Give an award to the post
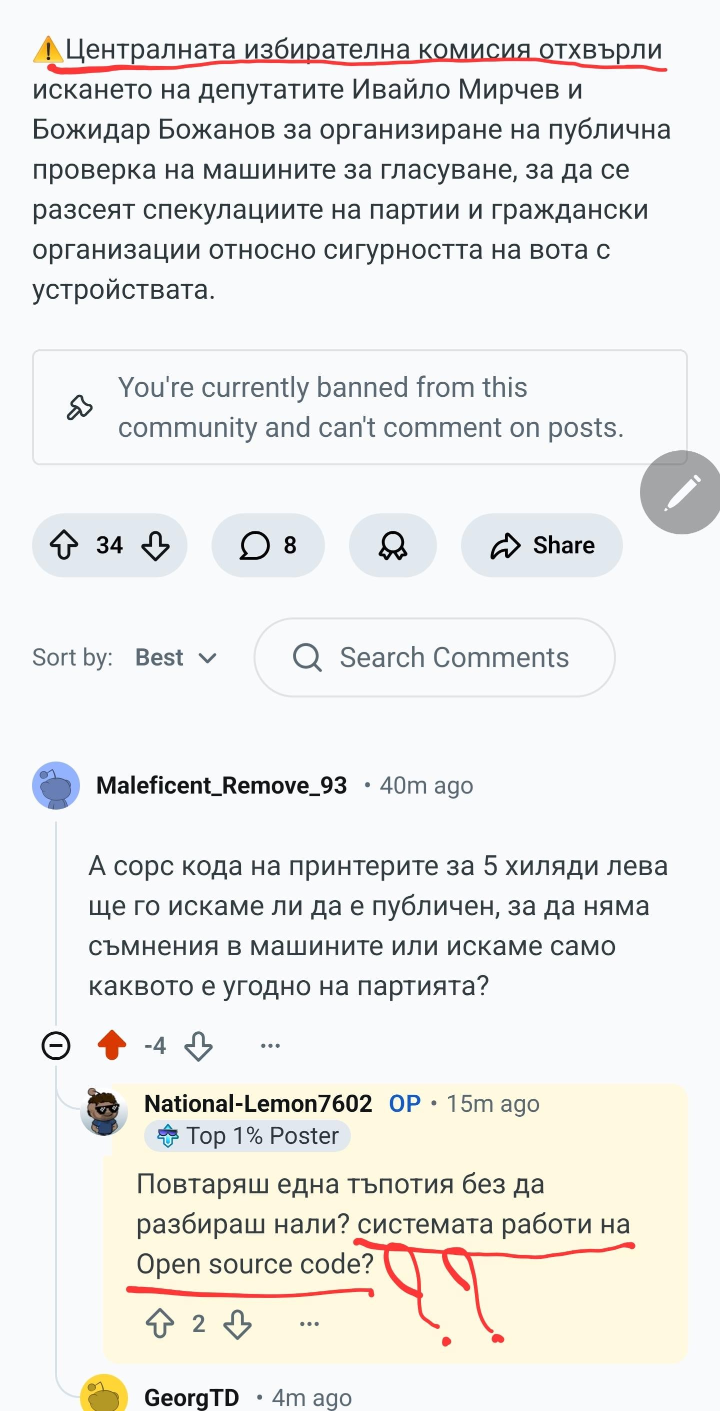This screenshot has height=1411, width=720. [392, 545]
